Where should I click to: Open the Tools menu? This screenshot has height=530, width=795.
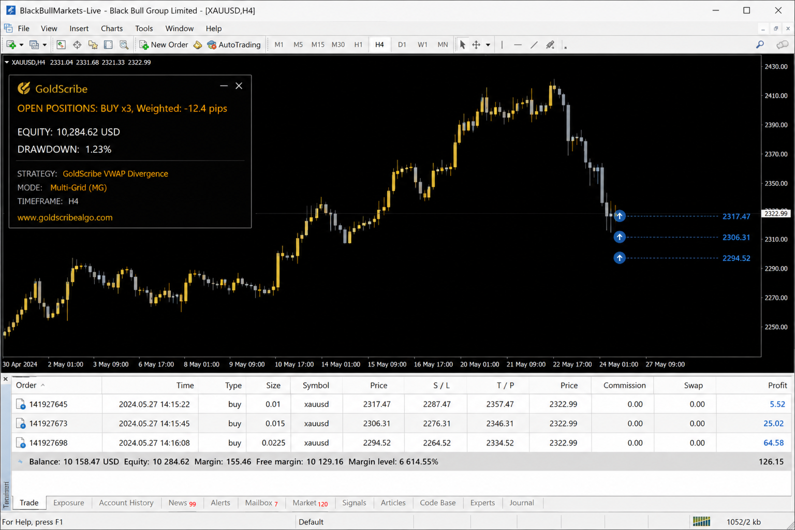144,28
